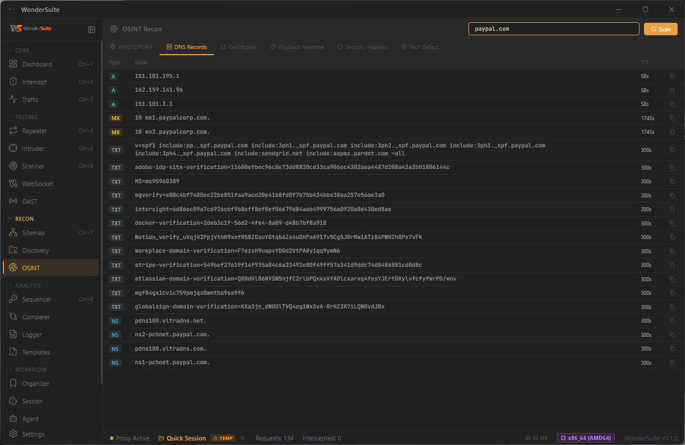This screenshot has height=445, width=685.
Task: Copy the MS=ms95960309 TXT record
Action: click(x=672, y=182)
